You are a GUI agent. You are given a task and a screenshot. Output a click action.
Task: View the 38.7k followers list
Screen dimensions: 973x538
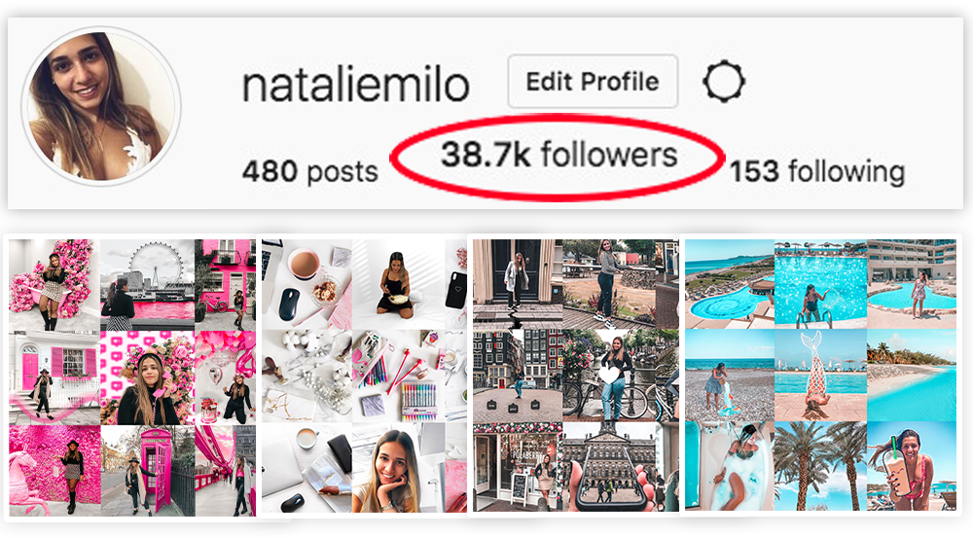point(559,155)
